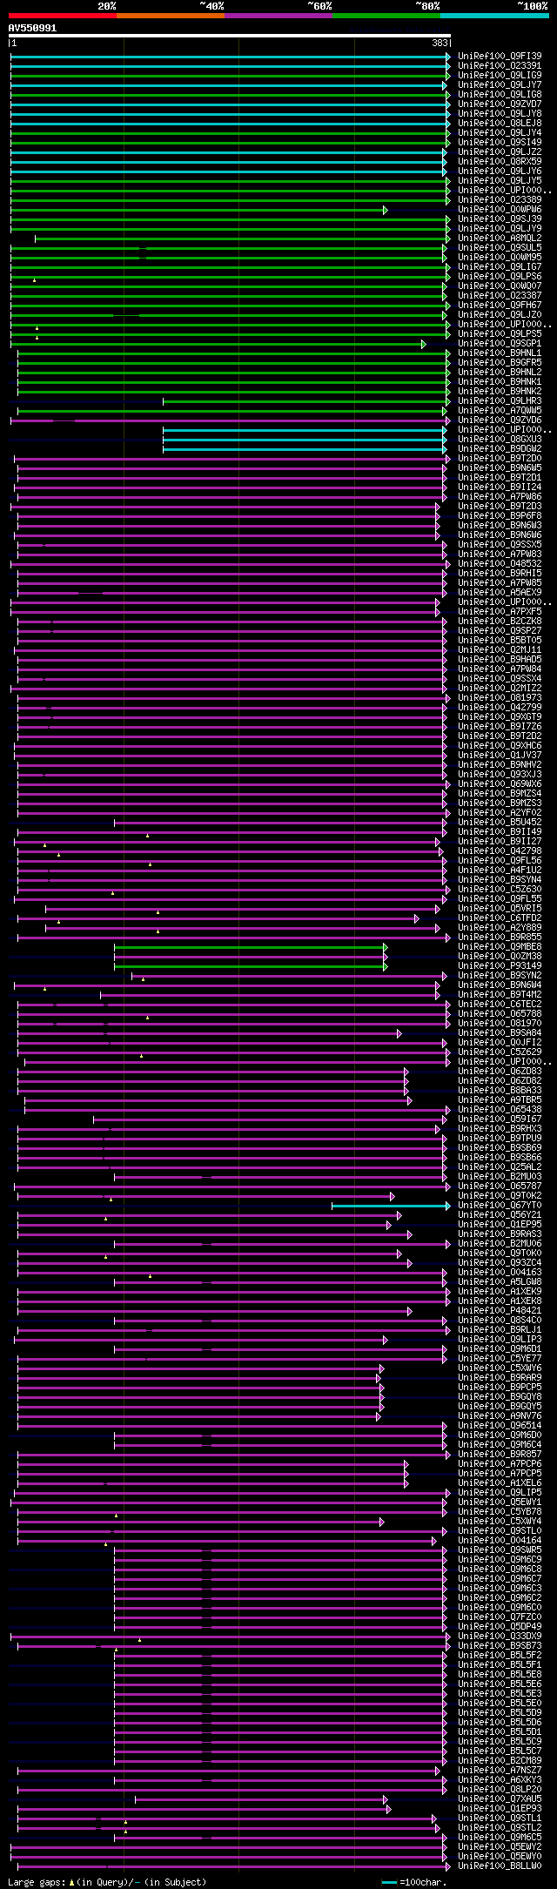This screenshot has width=557, height=1889.
Task: Select the UniRef100_Q9SGP1 label
Action: (500, 344)
